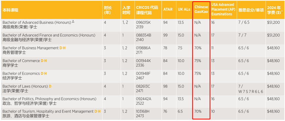The height and width of the screenshot is (121, 285).
Task: Click the IELTS requirement W7 S7 R6 L6 cell
Action: [x=251, y=89]
